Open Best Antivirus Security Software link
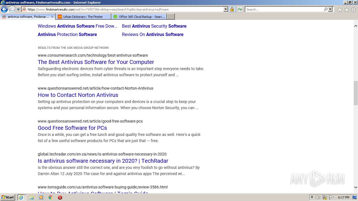The height and width of the screenshot is (201, 358). (x=154, y=26)
